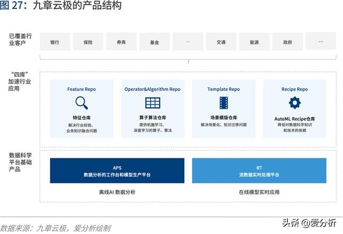The image size is (343, 234).
Task: Click the ellipsis box after 基金
Action: 188,42
